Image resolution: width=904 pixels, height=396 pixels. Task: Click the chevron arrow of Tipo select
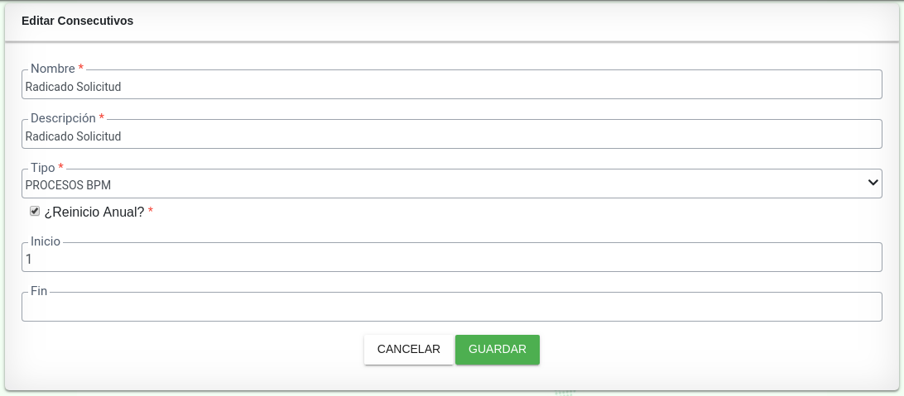coord(873,183)
